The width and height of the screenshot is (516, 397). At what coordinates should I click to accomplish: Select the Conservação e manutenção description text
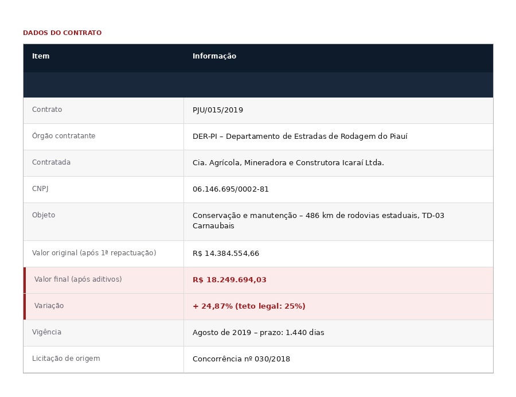318,220
